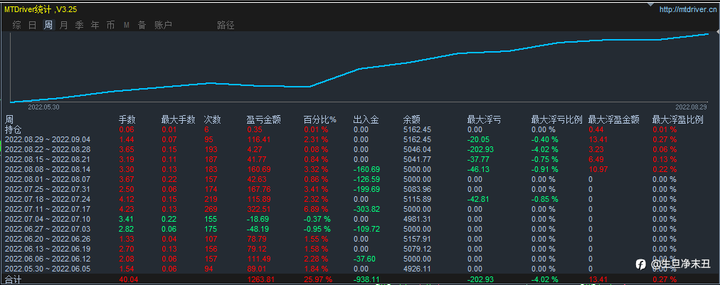
Task: Click the 手数 column header
Action: (127, 120)
